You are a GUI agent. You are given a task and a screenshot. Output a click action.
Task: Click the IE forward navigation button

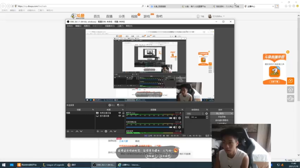point(8,6)
